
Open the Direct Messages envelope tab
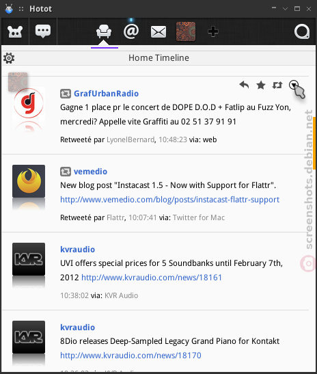point(158,31)
